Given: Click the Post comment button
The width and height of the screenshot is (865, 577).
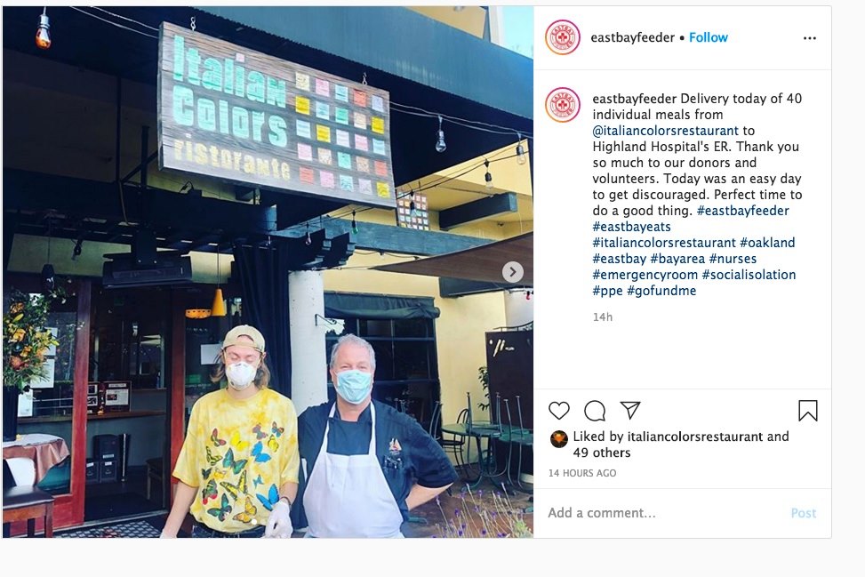Looking at the screenshot, I should [x=804, y=513].
